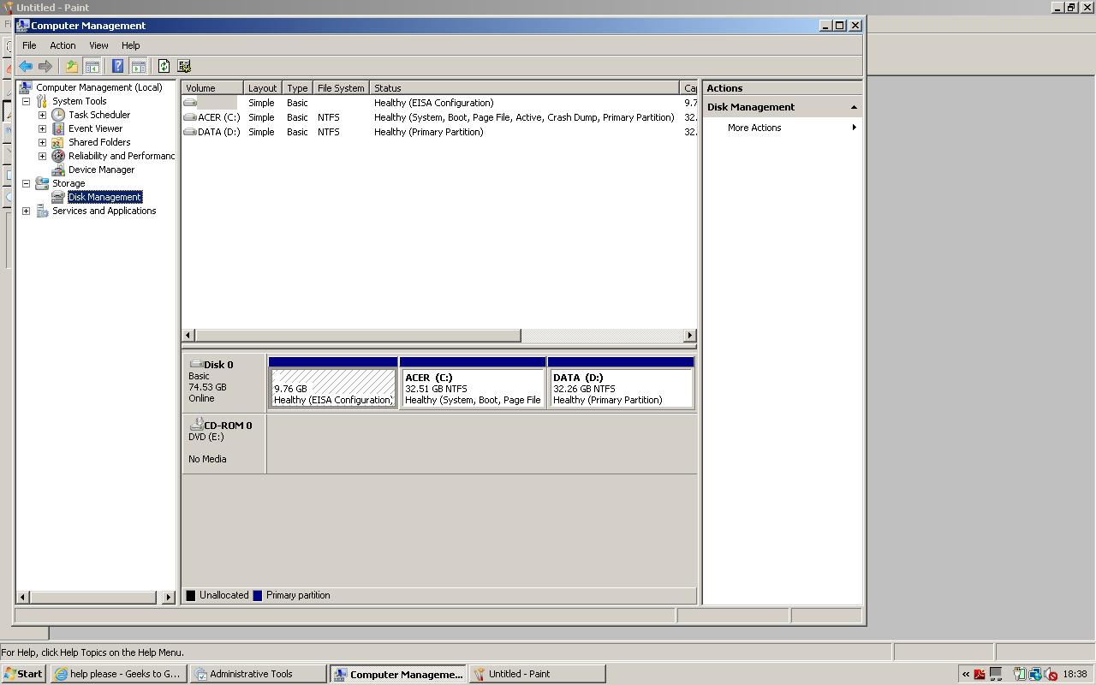1096x685 pixels.
Task: Click Services and Applications gear icon
Action: coord(42,211)
